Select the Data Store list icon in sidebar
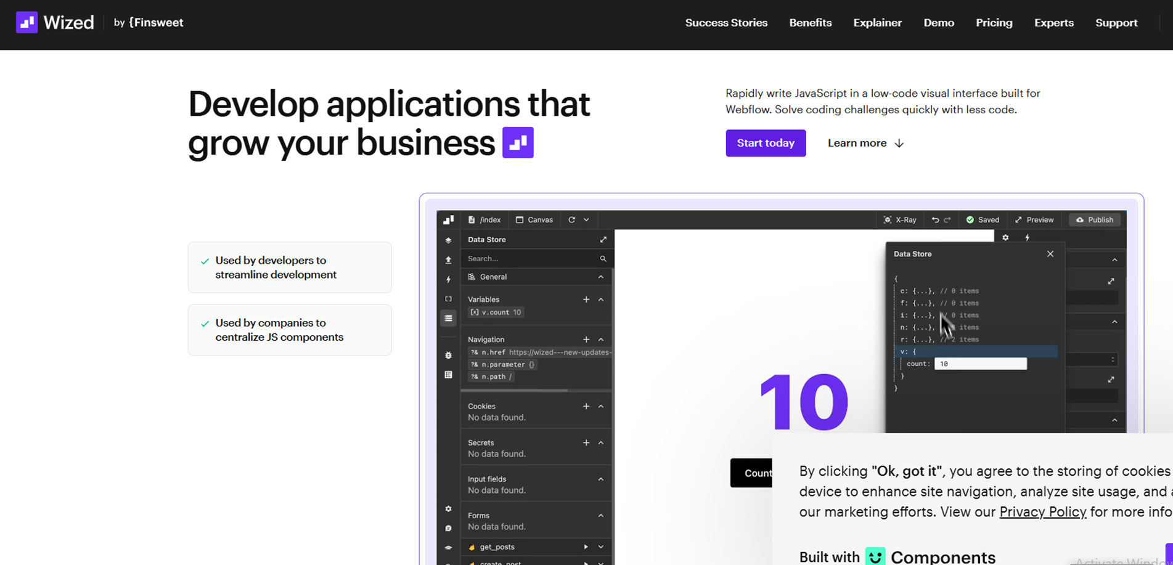The width and height of the screenshot is (1173, 565). [448, 319]
